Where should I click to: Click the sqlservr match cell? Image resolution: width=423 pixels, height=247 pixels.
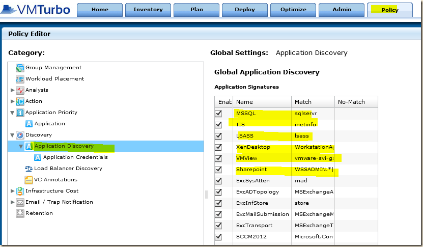point(313,114)
